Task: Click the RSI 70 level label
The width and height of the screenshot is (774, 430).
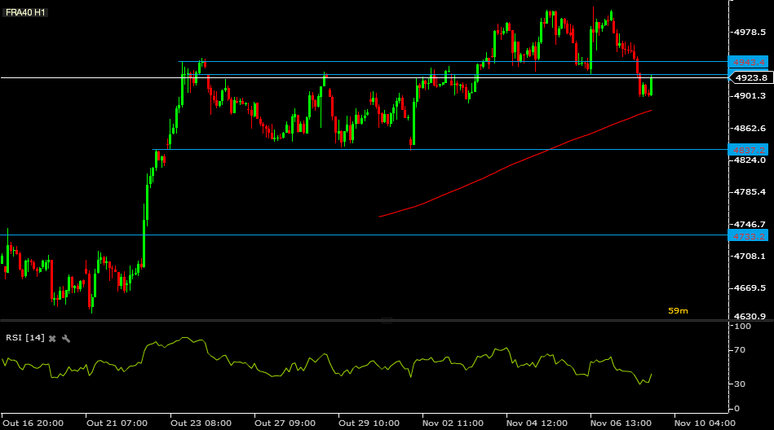Action: 740,350
